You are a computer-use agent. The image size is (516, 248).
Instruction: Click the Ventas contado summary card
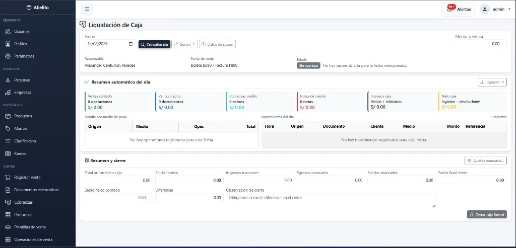pos(118,102)
